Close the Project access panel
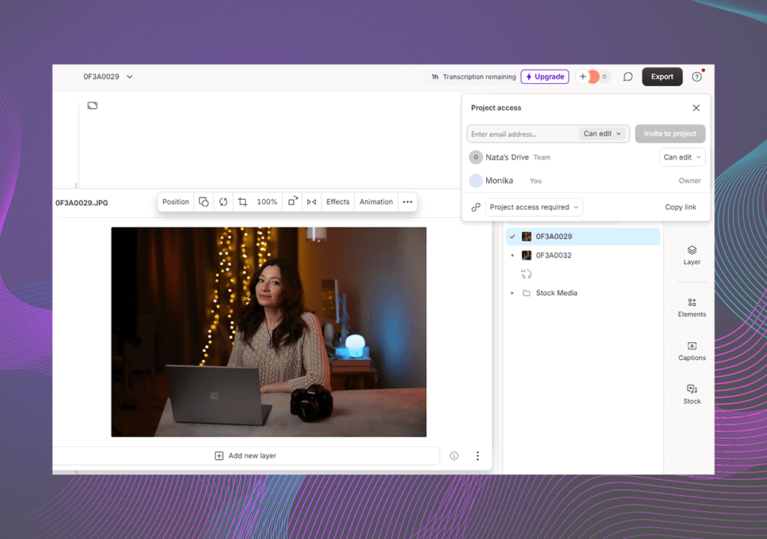Screen dimensions: 767x539 (x=696, y=108)
